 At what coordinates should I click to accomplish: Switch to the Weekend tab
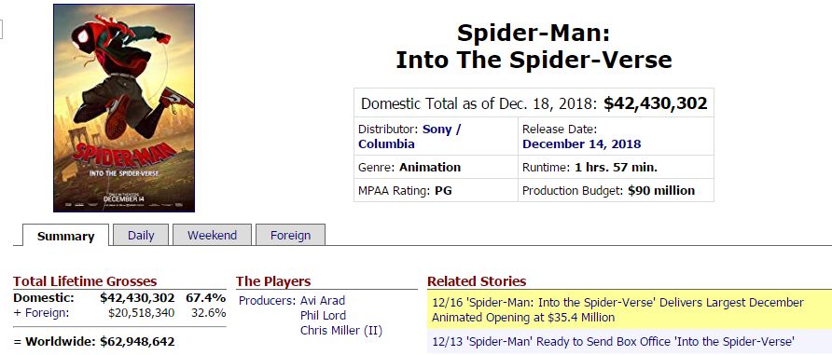[212, 235]
